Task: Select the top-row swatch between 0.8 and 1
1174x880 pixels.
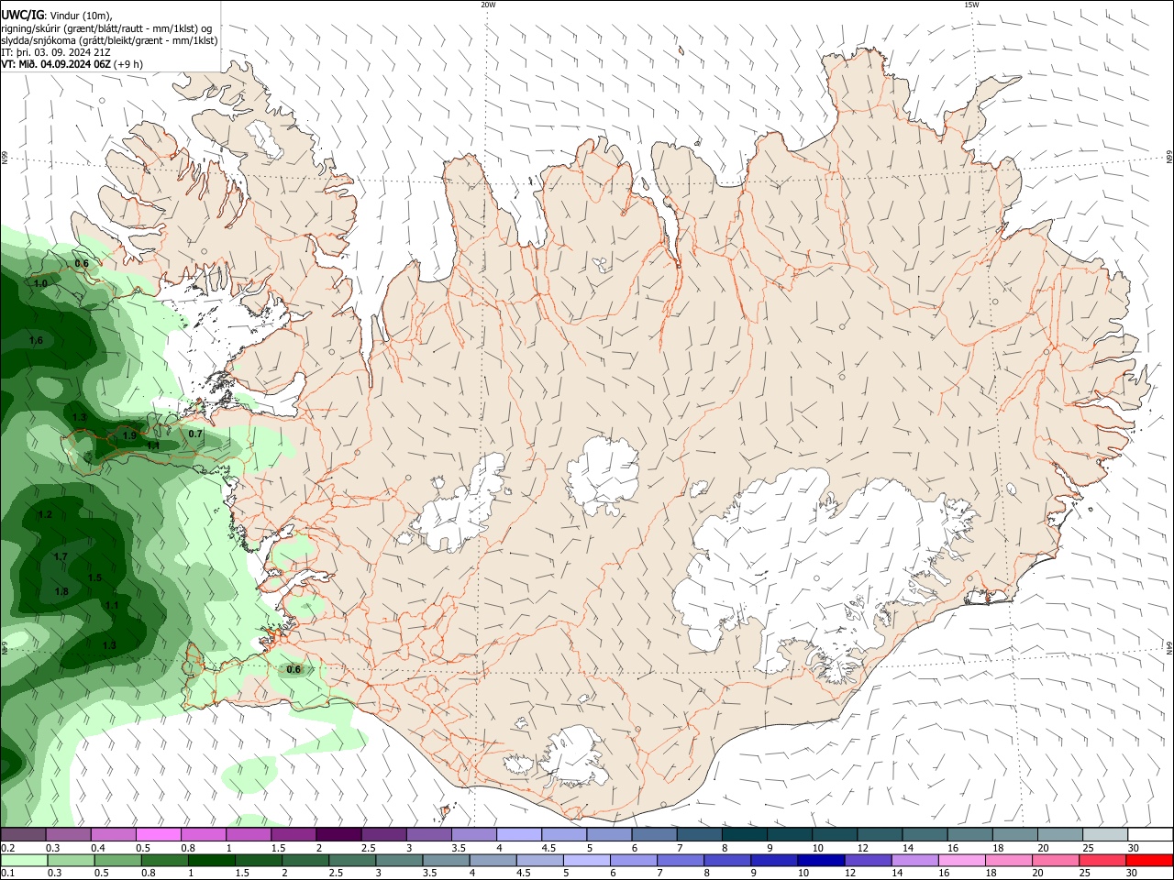Action: point(203,834)
